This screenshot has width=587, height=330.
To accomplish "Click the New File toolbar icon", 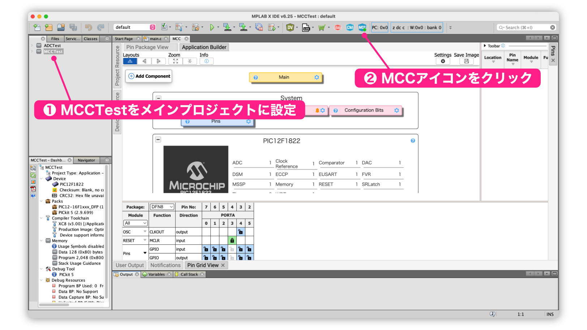I will click(37, 27).
